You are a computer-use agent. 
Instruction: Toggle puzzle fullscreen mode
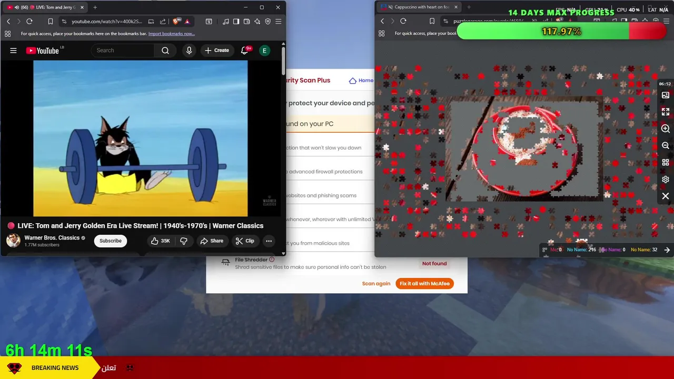(x=666, y=112)
